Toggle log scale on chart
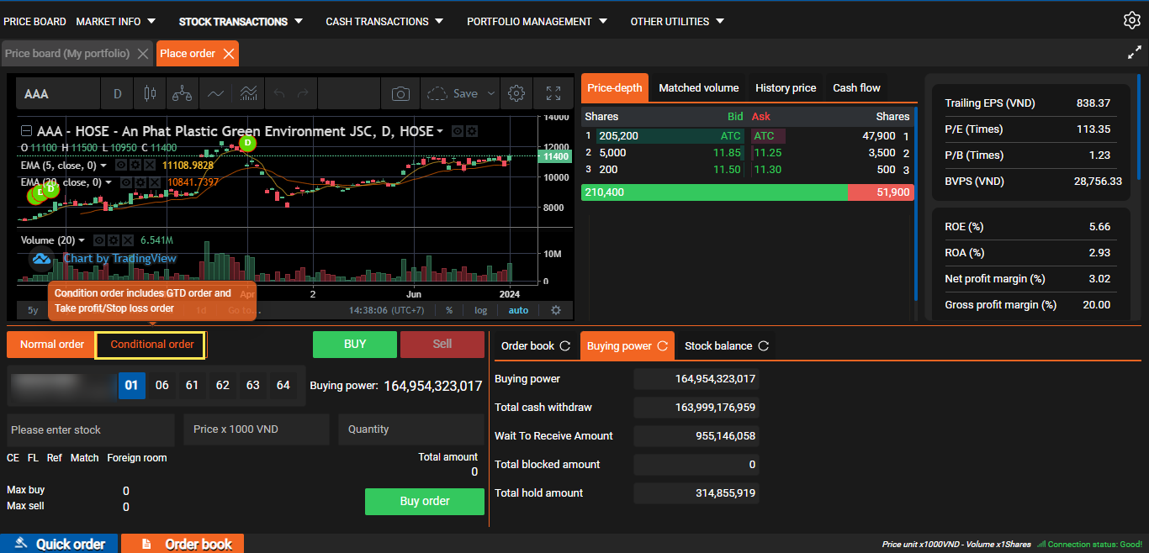 [480, 310]
